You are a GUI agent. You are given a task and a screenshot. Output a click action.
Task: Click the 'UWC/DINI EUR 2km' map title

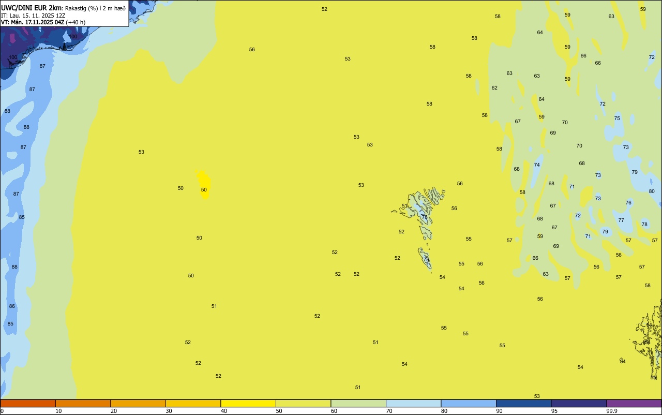[x=32, y=8]
